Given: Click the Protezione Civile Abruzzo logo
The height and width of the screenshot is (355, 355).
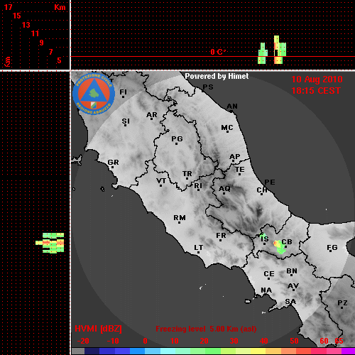Looking at the screenshot, I should coord(94,94).
